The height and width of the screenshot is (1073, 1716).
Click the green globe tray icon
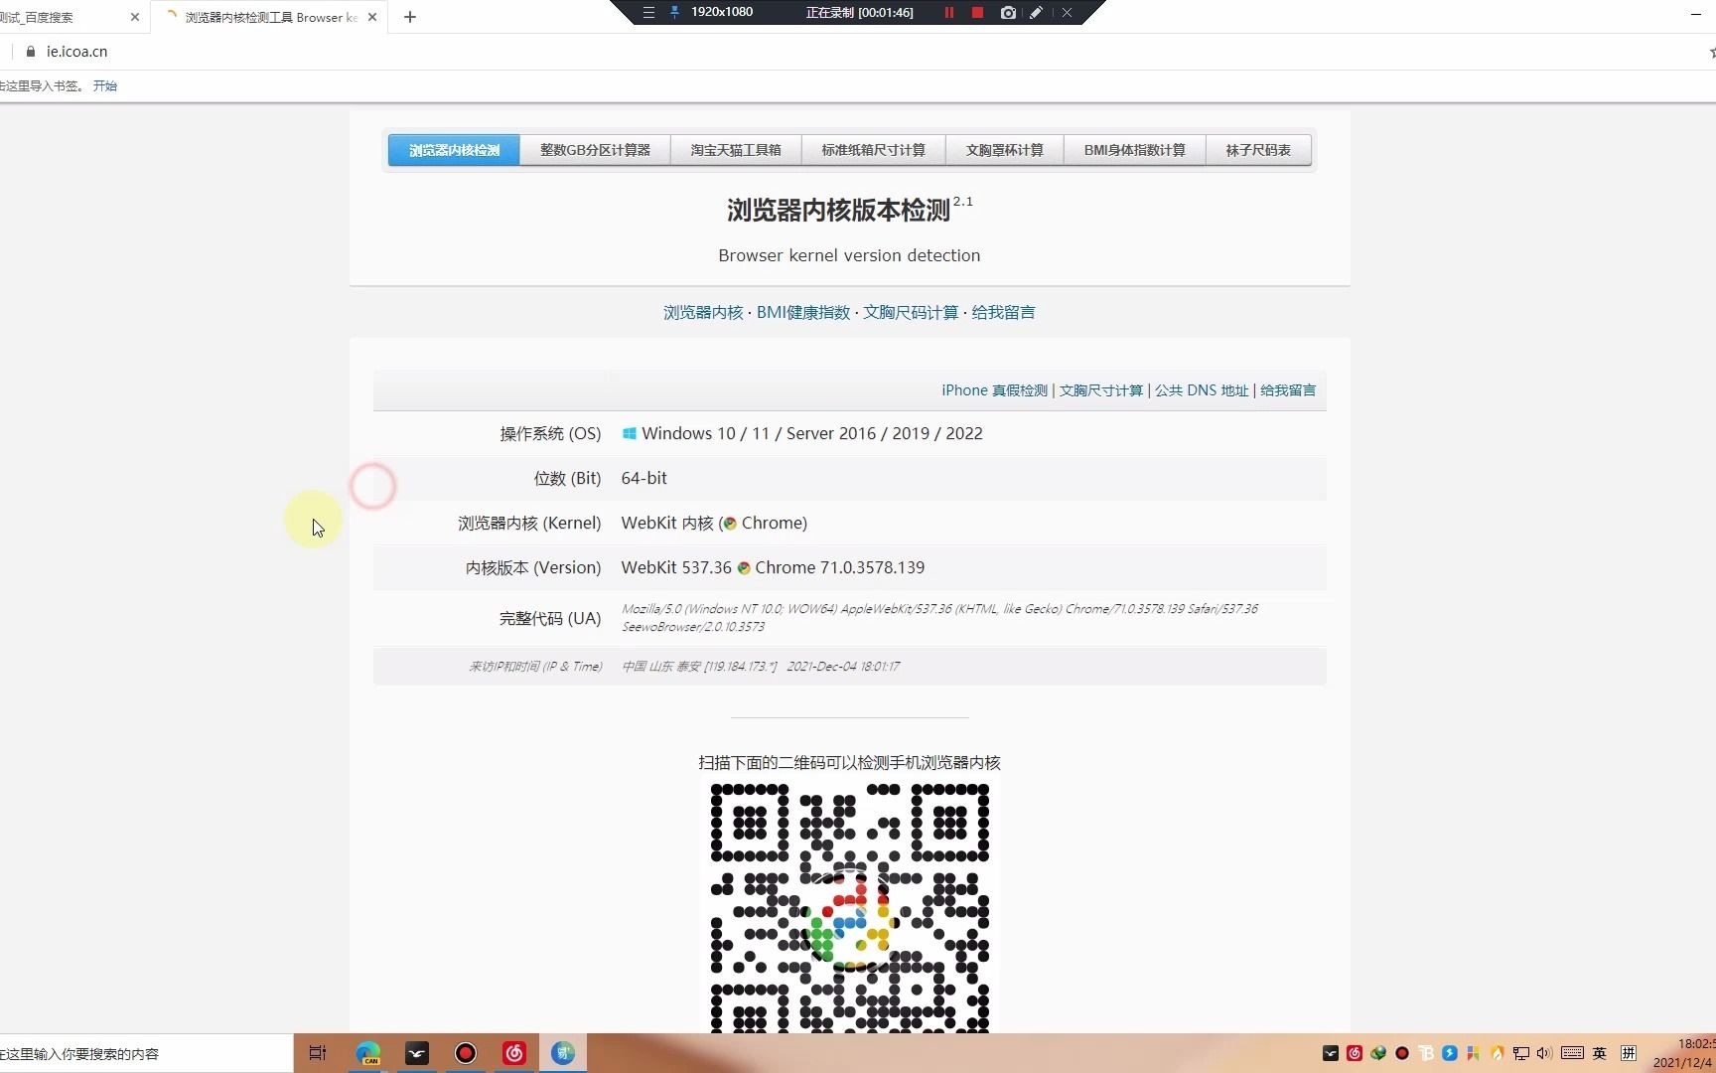(x=1378, y=1053)
